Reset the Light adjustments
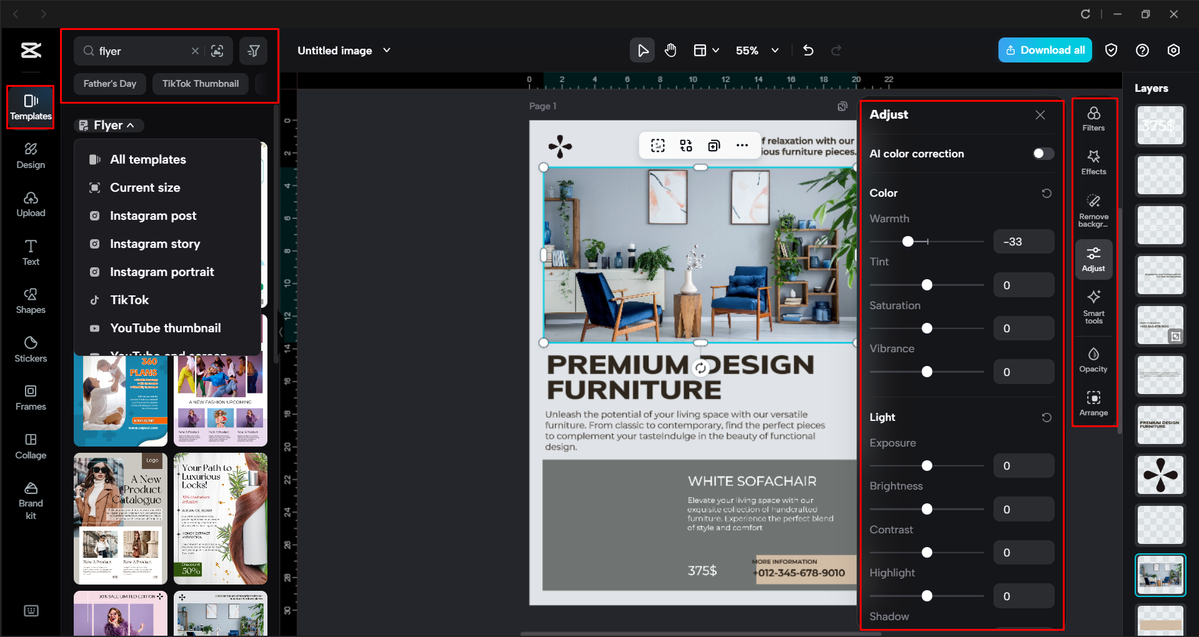Viewport: 1199px width, 637px height. point(1047,417)
